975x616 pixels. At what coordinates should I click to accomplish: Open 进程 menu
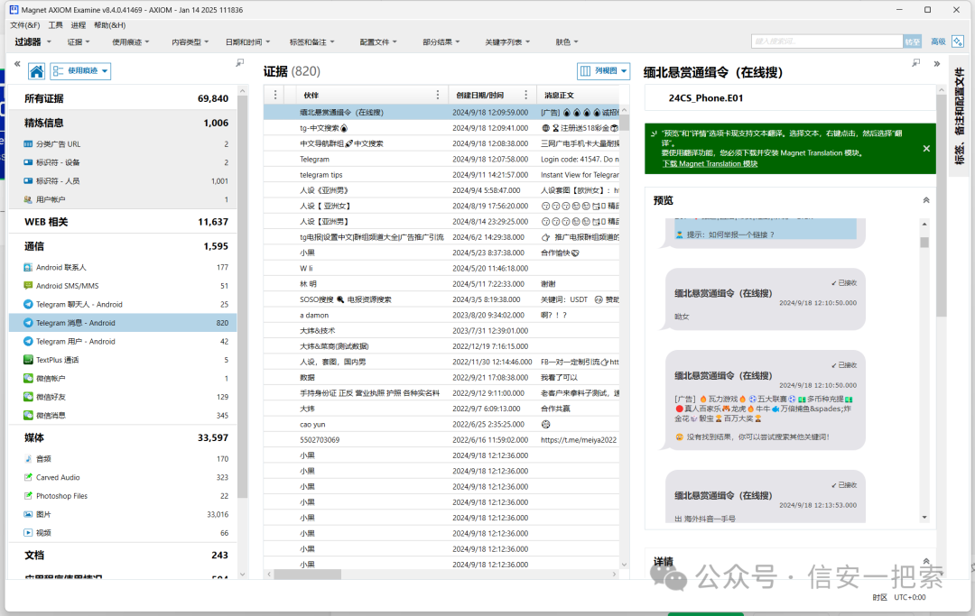pyautogui.click(x=79, y=25)
